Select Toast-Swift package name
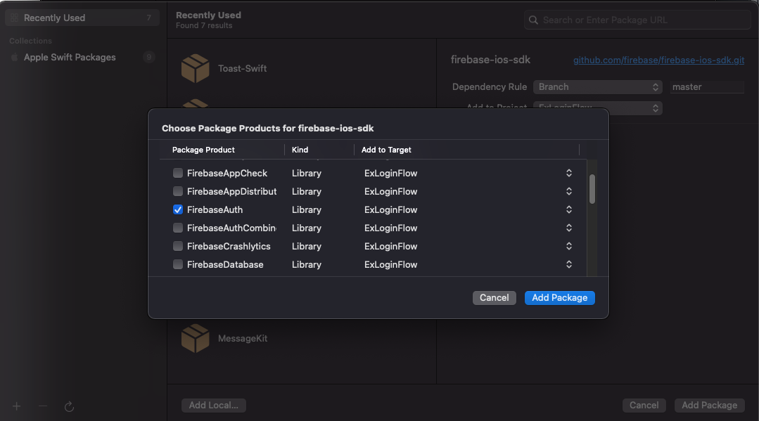 [242, 69]
